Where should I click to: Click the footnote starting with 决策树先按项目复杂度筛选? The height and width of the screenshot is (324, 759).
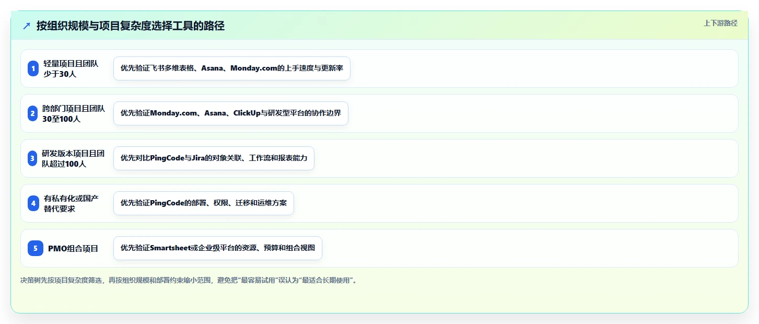[189, 281]
